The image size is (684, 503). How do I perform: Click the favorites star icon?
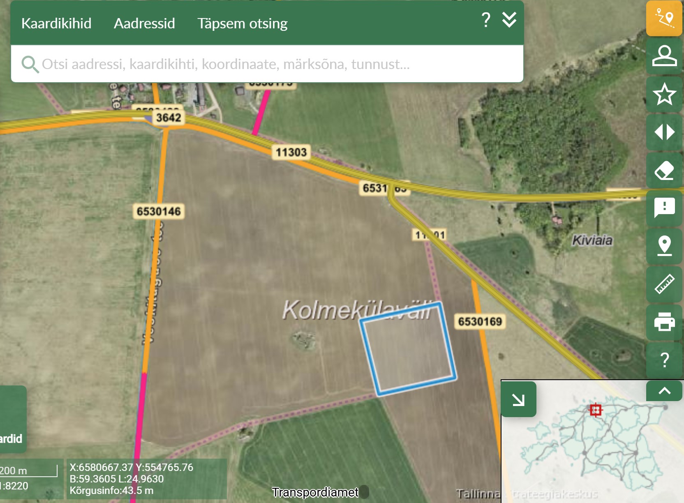[x=664, y=94]
